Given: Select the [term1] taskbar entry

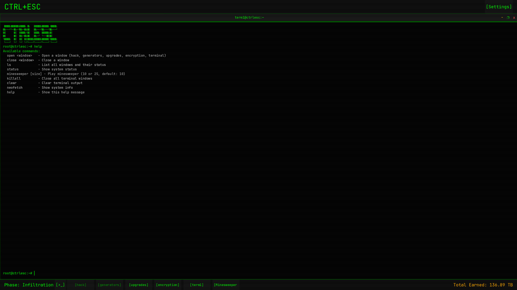Looking at the screenshot, I should point(197,285).
